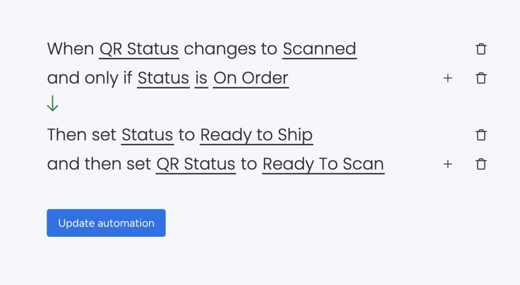Click the 'Update automation' button

coord(106,223)
